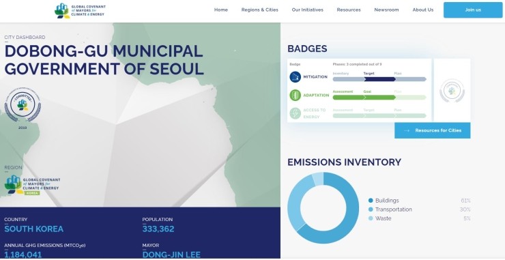Screen dimensions: 505x260
Task: Click the Mitigation progress bar
Action: (x=379, y=79)
